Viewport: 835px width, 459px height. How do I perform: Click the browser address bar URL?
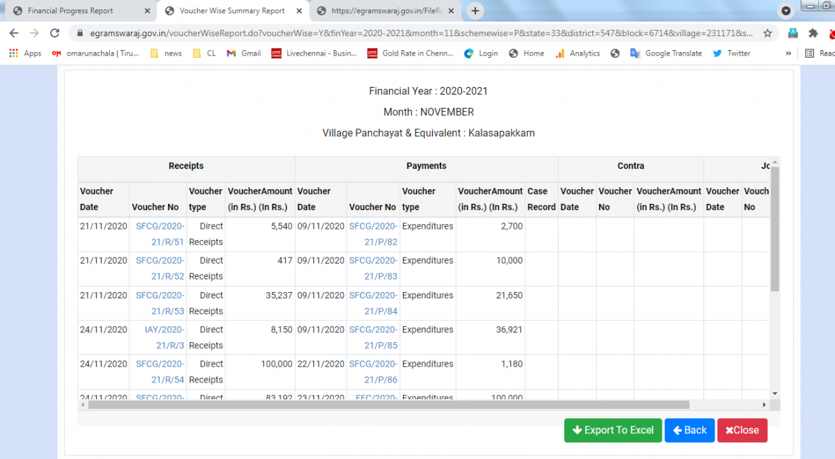coord(417,33)
